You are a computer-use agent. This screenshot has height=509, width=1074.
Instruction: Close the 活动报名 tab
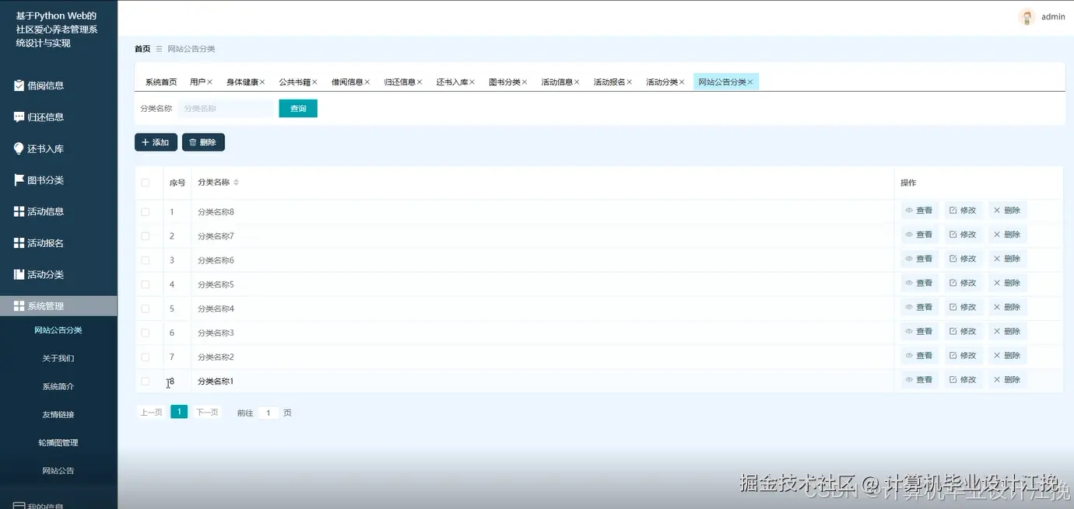click(630, 82)
